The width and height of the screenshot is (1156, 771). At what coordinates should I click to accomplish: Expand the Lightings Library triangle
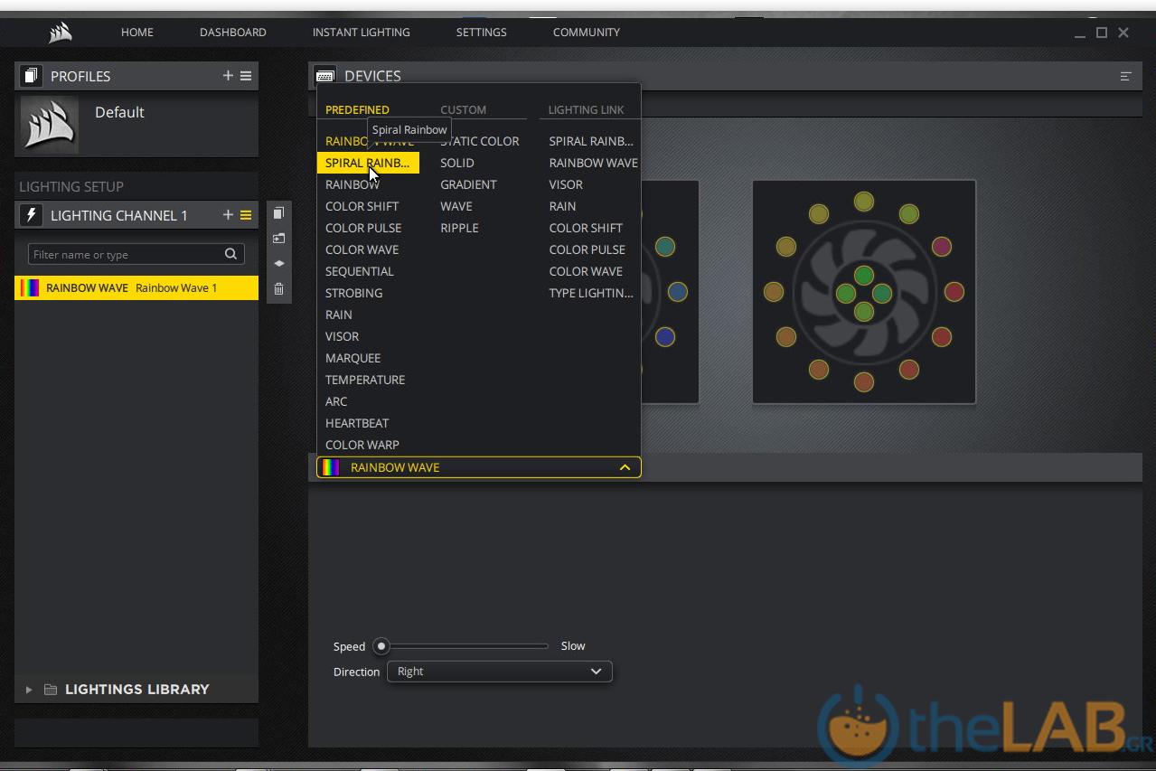pyautogui.click(x=29, y=690)
